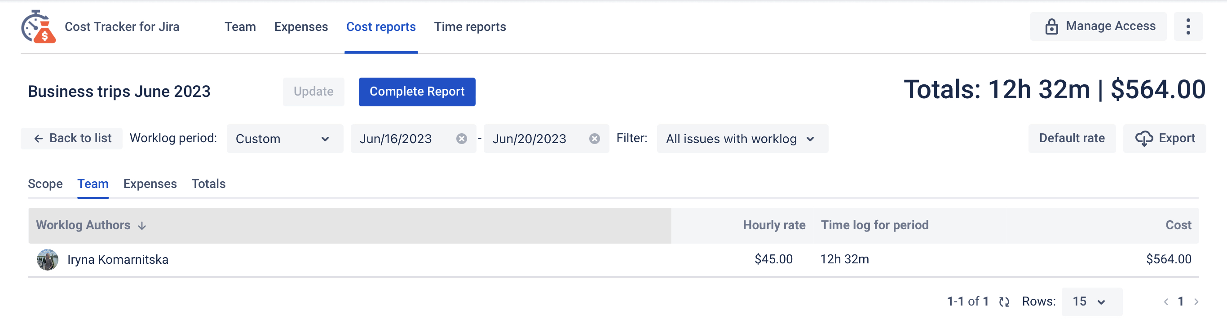Viewport: 1227px width, 332px height.
Task: Go to next page arrow
Action: [1196, 301]
